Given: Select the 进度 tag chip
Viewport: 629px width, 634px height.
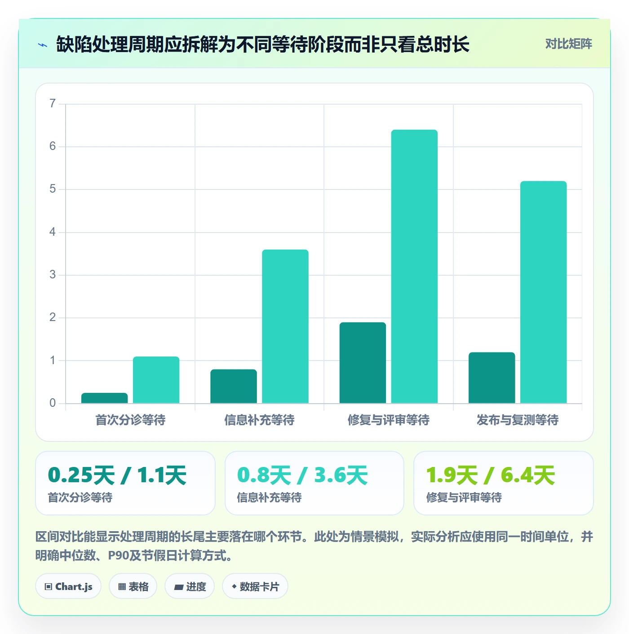Looking at the screenshot, I should tap(190, 586).
